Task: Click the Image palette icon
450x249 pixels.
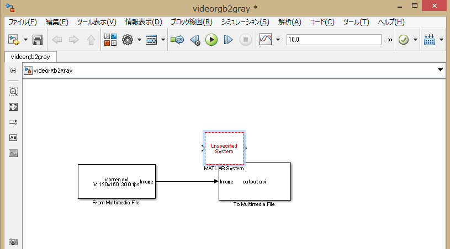Action: coord(13,153)
